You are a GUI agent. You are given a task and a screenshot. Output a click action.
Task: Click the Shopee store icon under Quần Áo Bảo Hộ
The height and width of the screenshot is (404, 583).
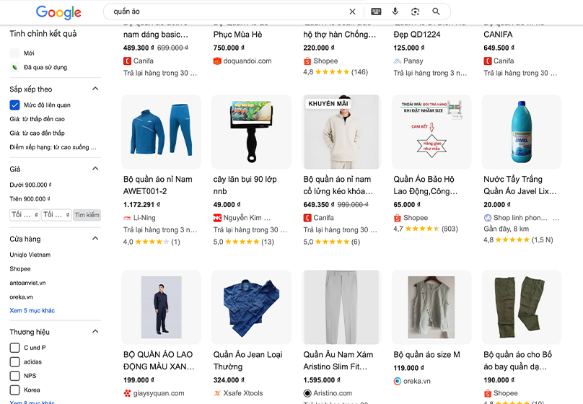point(398,218)
